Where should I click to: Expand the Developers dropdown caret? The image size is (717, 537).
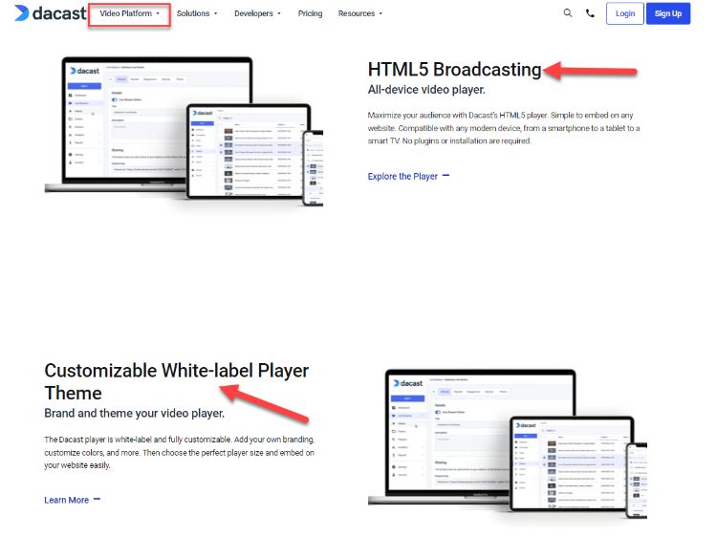point(279,13)
